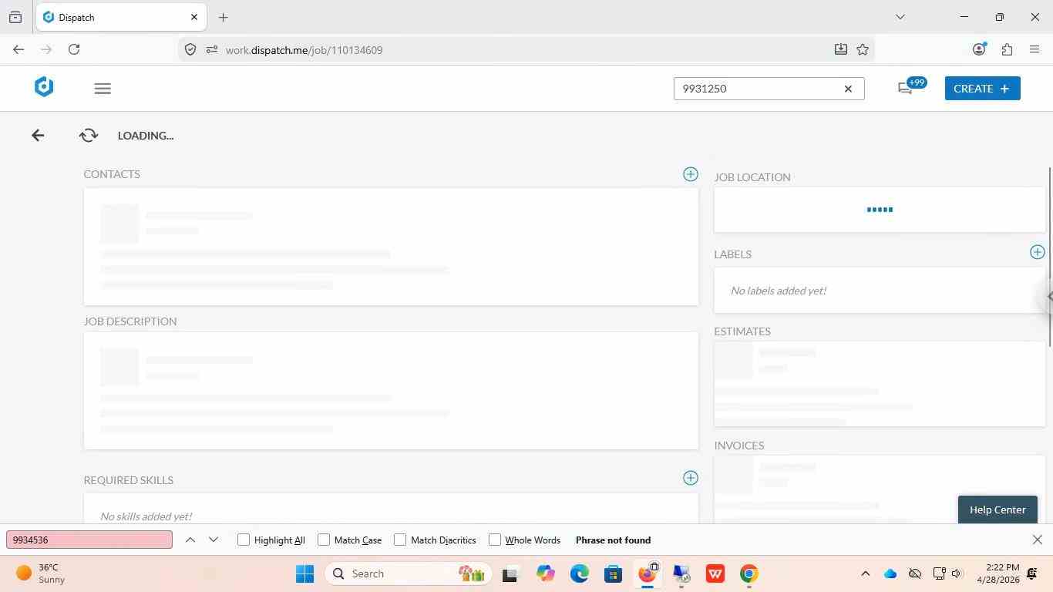Image resolution: width=1053 pixels, height=592 pixels.
Task: Open the hamburger navigation menu
Action: [103, 89]
